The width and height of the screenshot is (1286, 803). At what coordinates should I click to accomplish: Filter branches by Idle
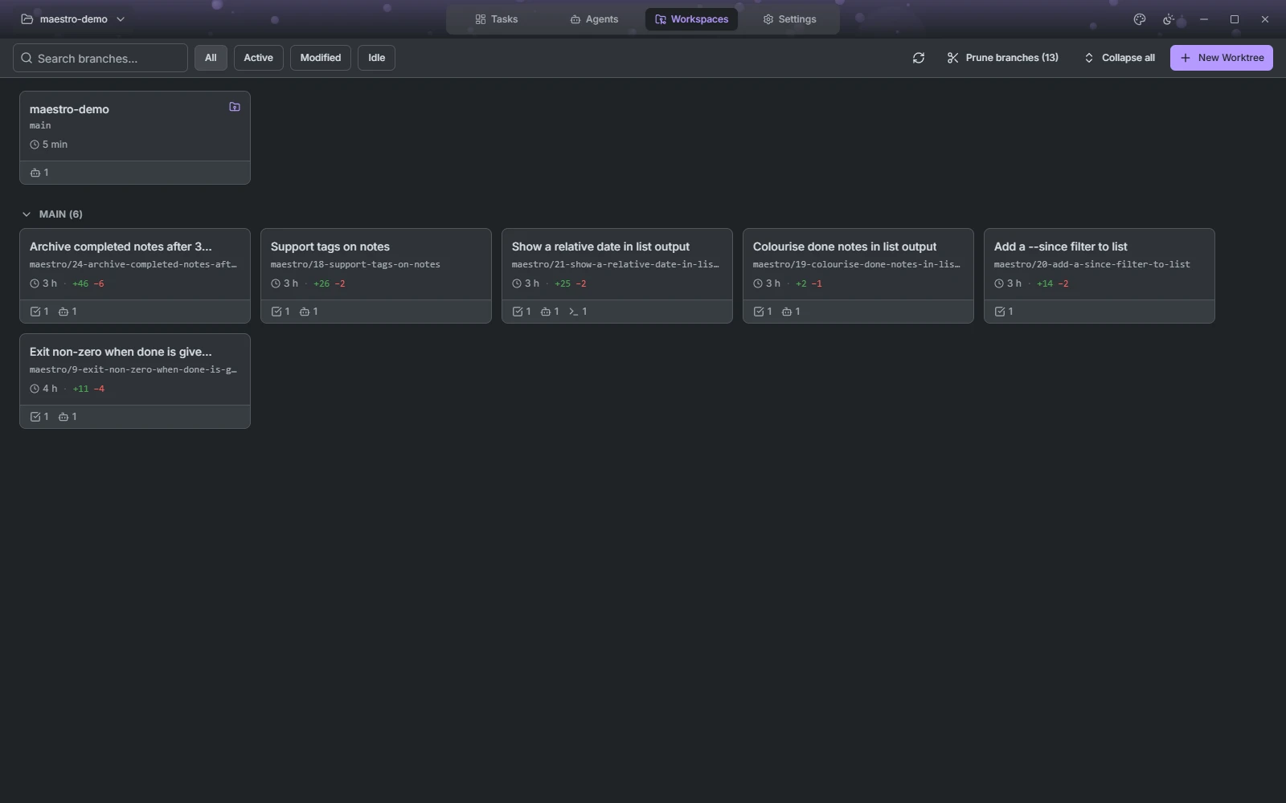[376, 58]
